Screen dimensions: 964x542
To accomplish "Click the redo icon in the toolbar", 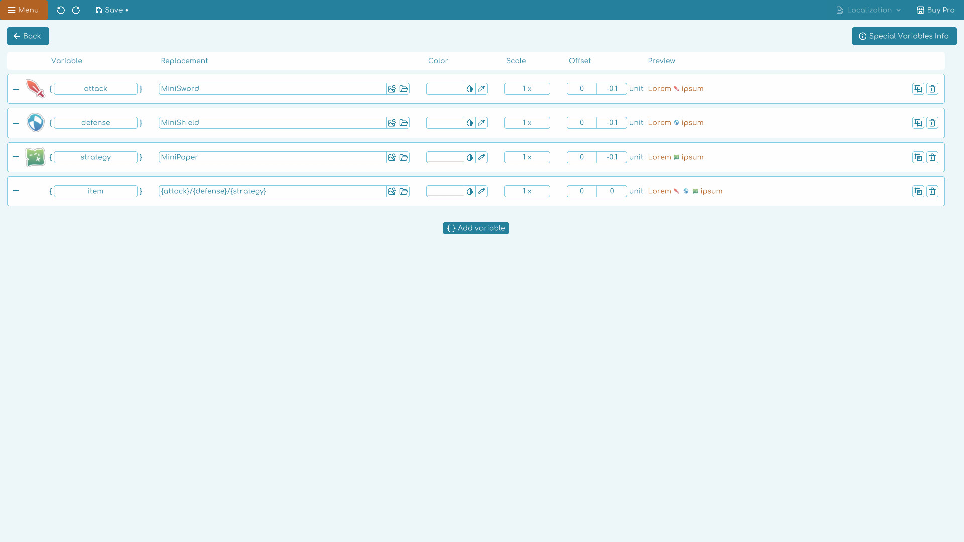I will 76,10.
